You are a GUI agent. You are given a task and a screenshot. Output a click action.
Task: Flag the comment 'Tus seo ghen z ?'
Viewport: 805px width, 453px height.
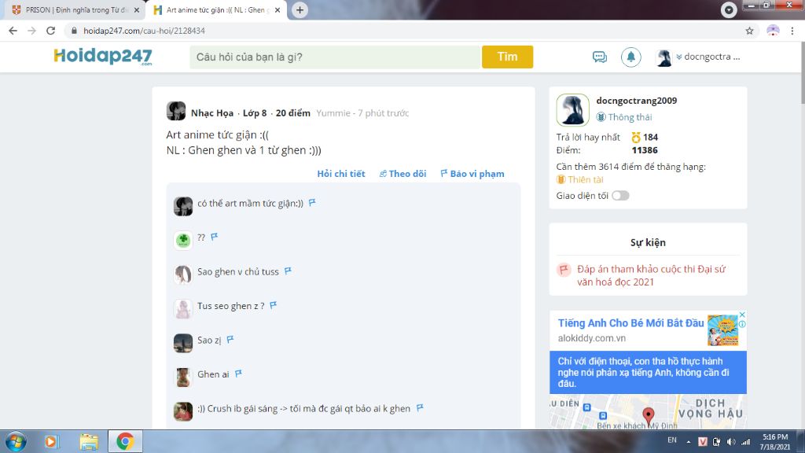[274, 305]
